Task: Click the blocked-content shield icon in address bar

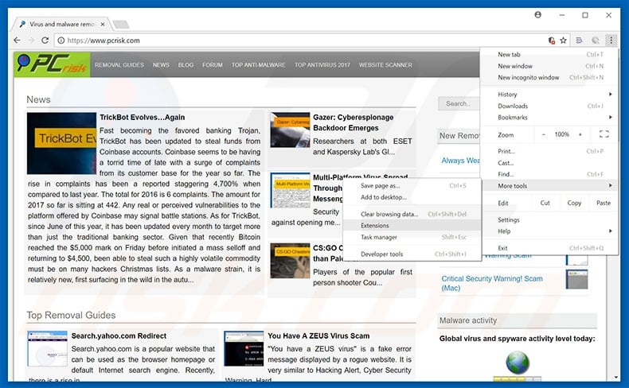Action: [552, 41]
